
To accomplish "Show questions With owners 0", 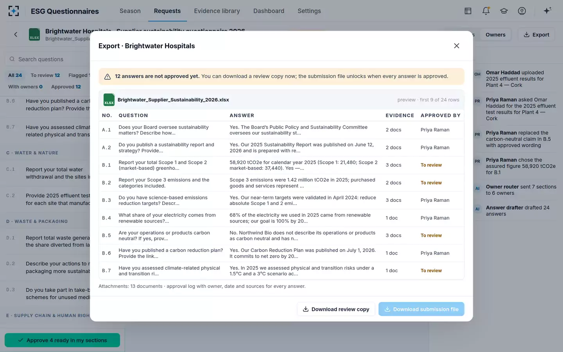I will pos(25,87).
